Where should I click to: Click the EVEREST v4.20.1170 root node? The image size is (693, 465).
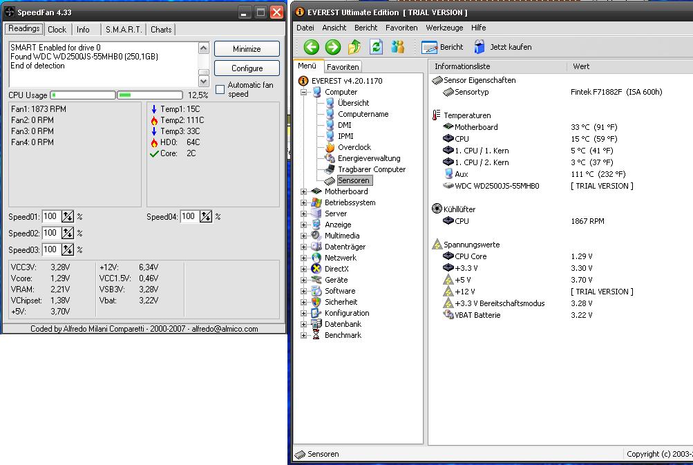347,81
